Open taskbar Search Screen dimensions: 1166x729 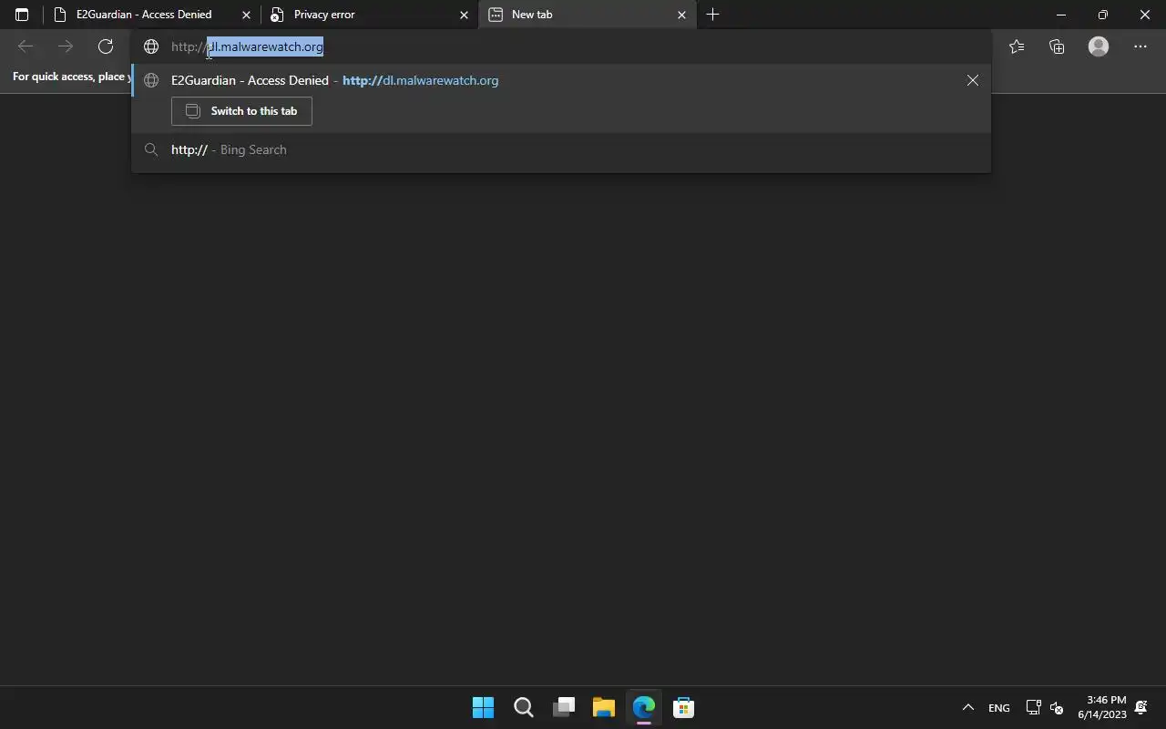click(x=523, y=707)
